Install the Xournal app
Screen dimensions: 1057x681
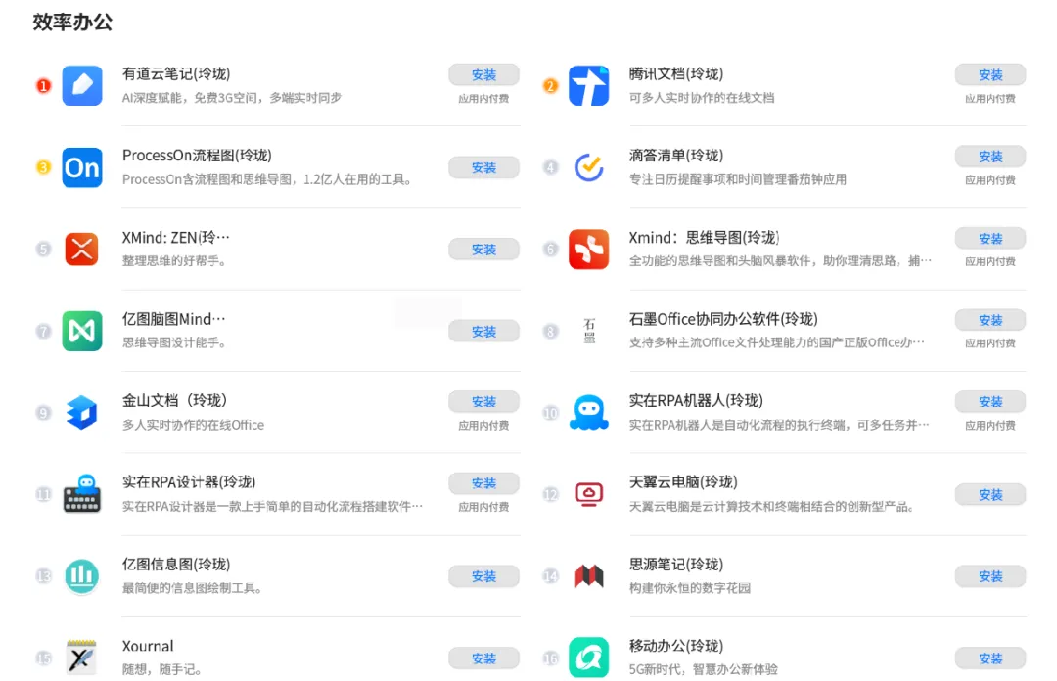(x=484, y=658)
